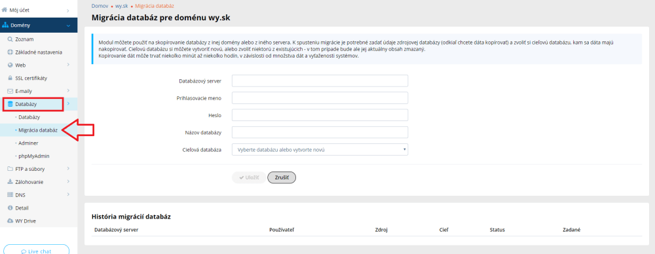The height and width of the screenshot is (254, 655).
Task: Focus the Prihlasovacie meno input field
Action: 320,98
